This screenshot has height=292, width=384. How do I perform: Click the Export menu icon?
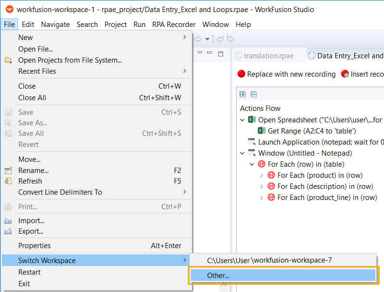[x=8, y=231]
